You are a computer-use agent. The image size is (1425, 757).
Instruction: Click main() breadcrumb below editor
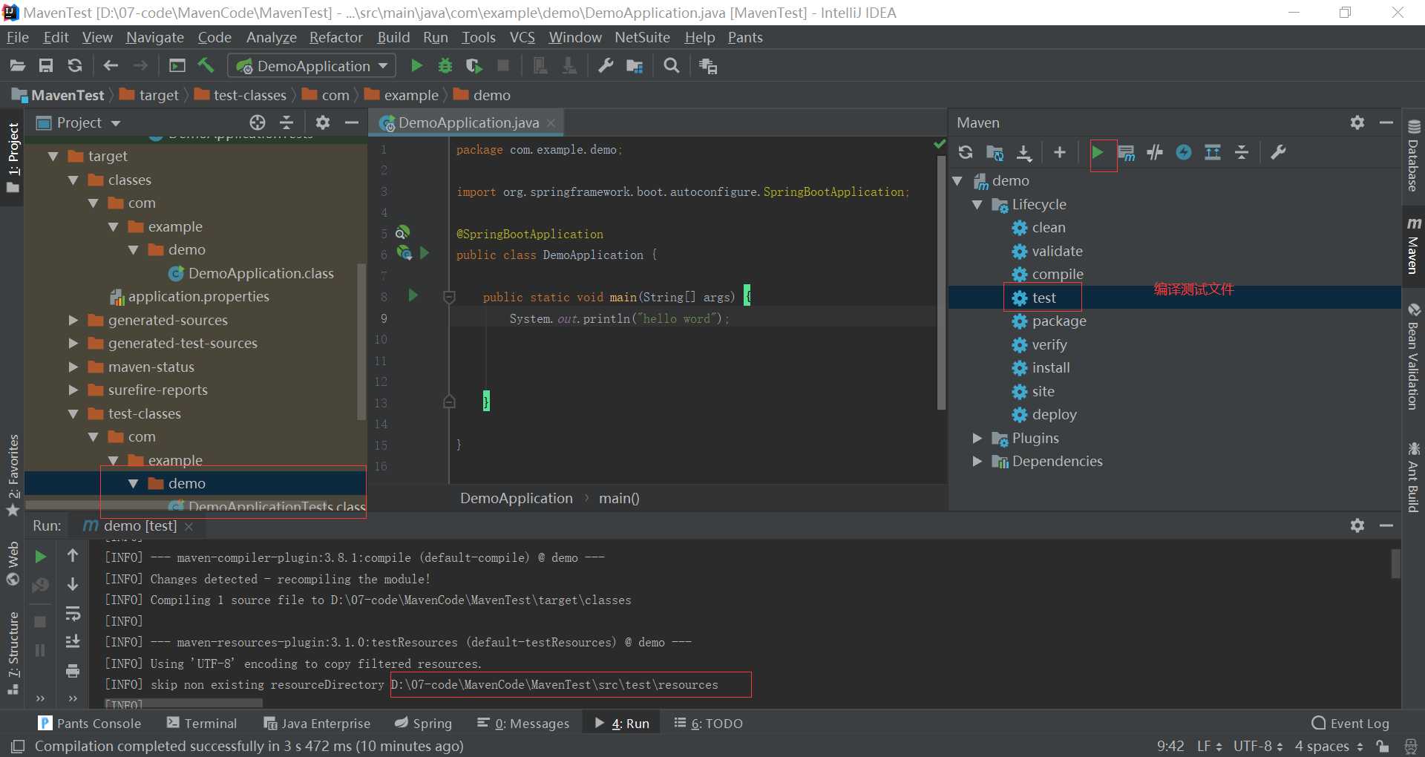tap(619, 499)
